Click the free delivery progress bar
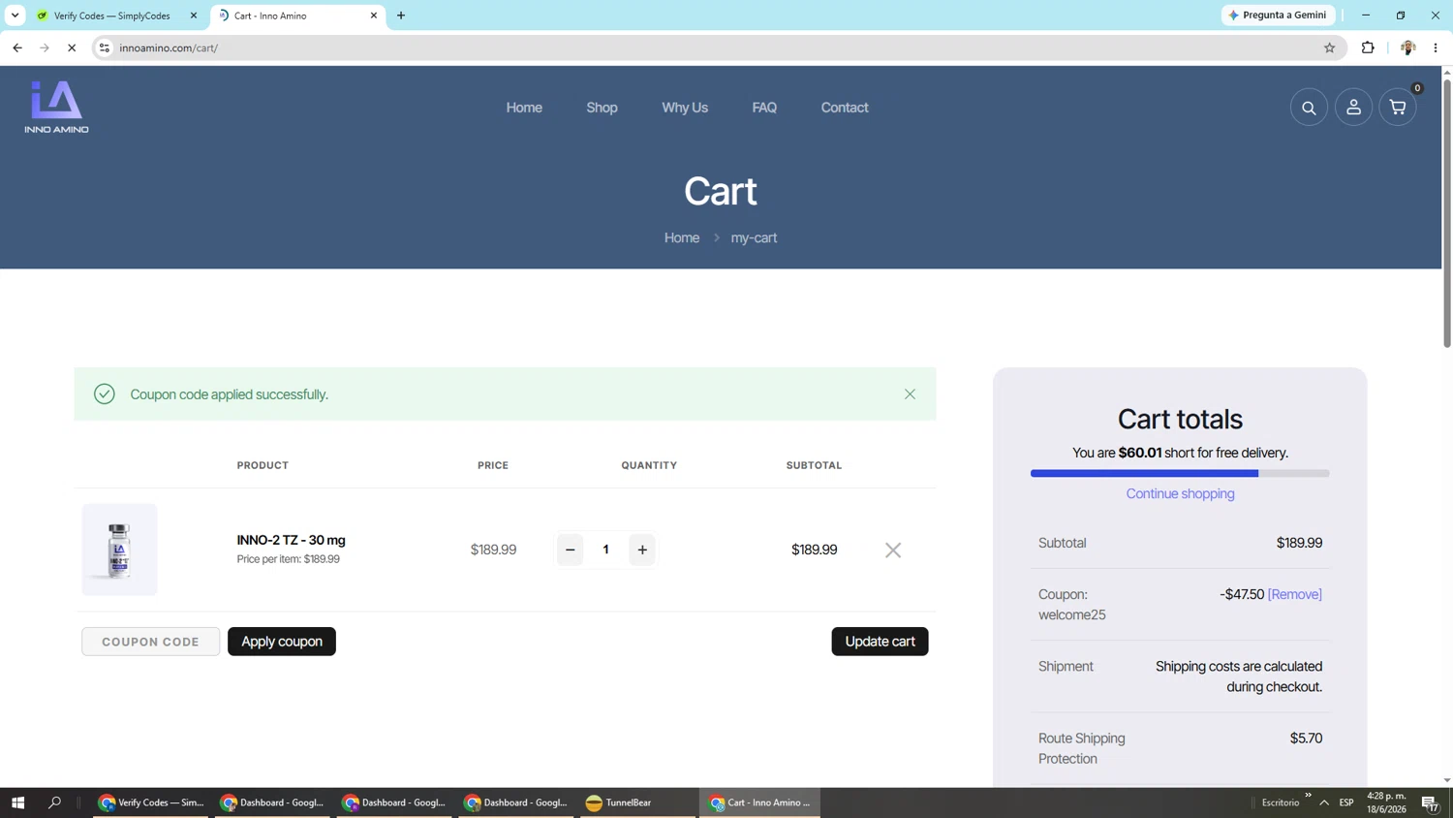 [x=1180, y=473]
